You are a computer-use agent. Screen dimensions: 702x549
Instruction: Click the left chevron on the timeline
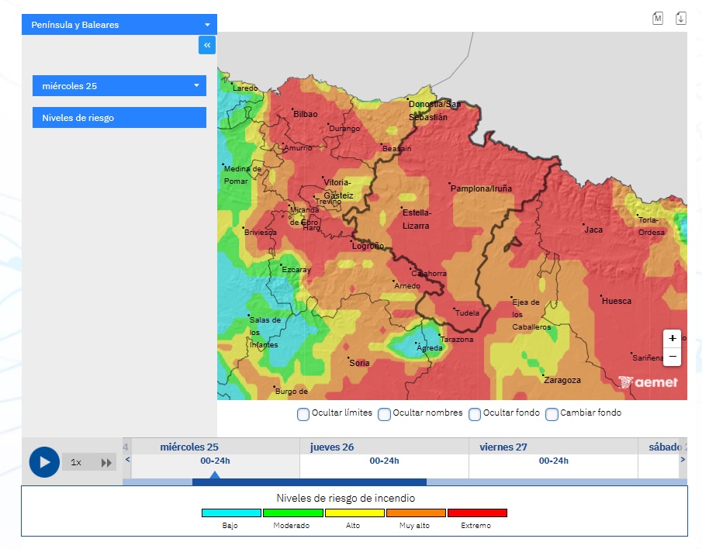pos(126,459)
